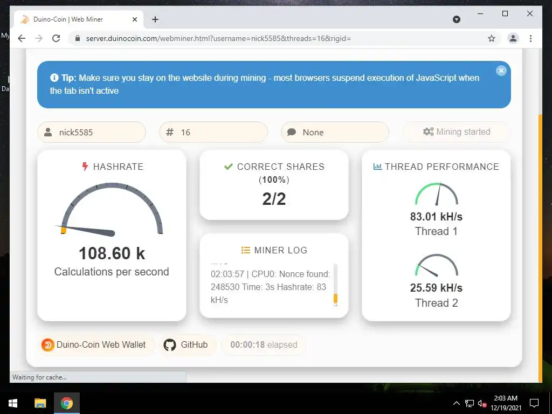
Task: Click the hash icon beside 16
Action: pos(170,133)
